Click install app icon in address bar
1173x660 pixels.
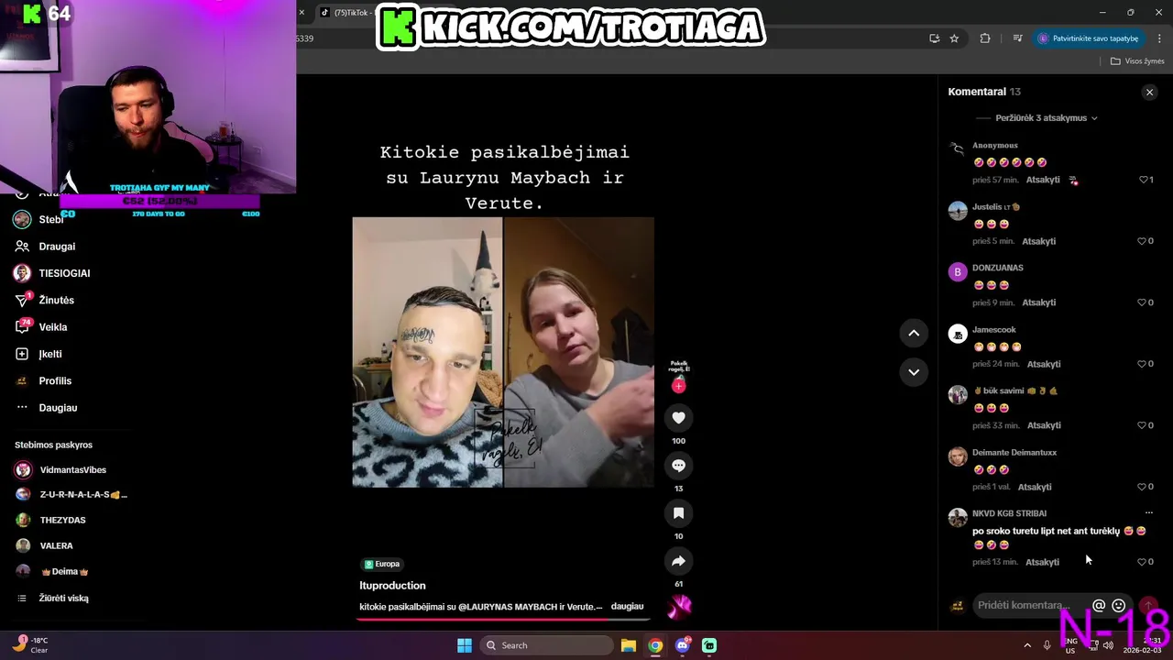934,38
